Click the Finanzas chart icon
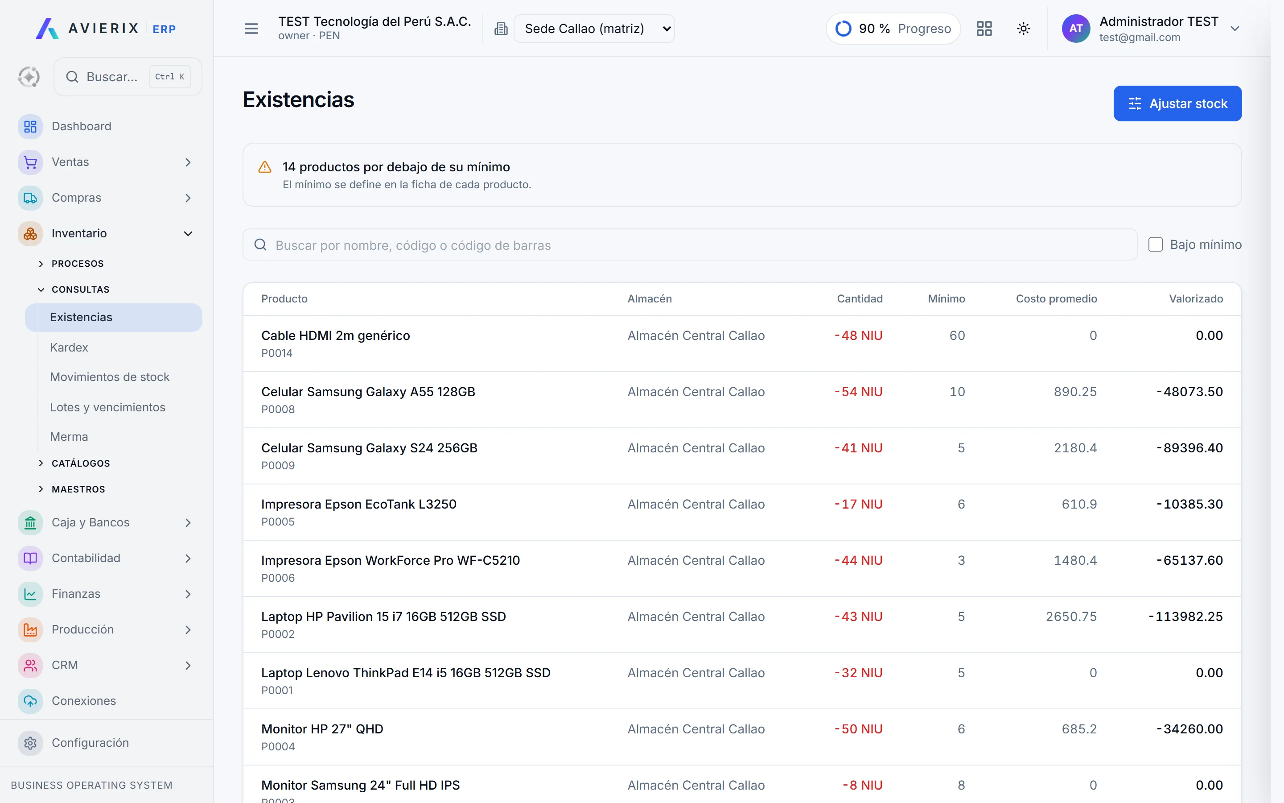Screen dimensions: 1284x803 [30, 594]
